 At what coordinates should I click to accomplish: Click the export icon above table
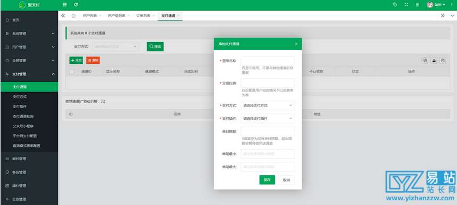(x=434, y=60)
